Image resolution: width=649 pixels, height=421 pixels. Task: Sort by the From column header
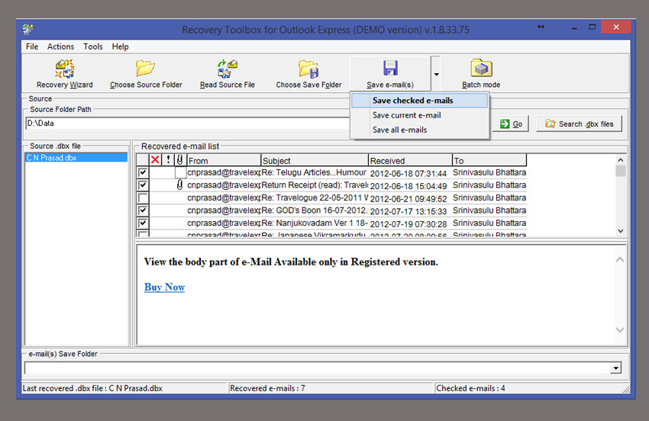coord(224,160)
